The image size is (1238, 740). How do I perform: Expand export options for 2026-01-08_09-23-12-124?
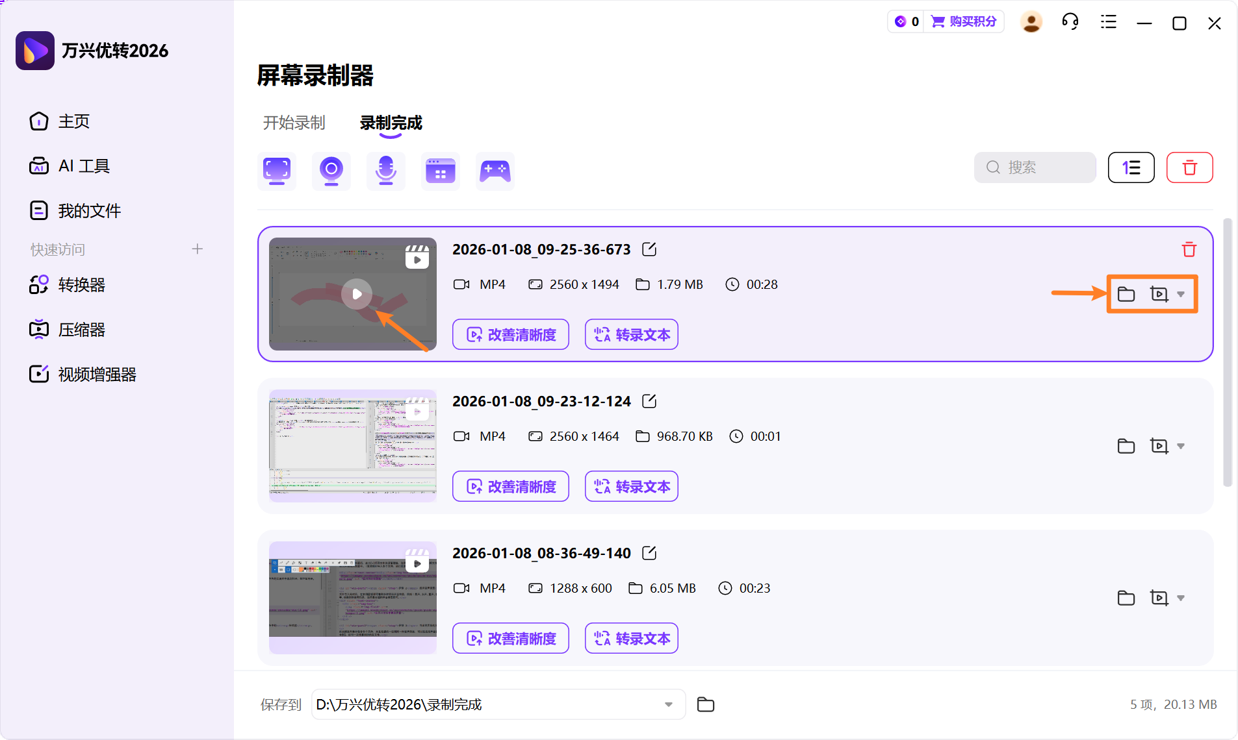pyautogui.click(x=1181, y=446)
